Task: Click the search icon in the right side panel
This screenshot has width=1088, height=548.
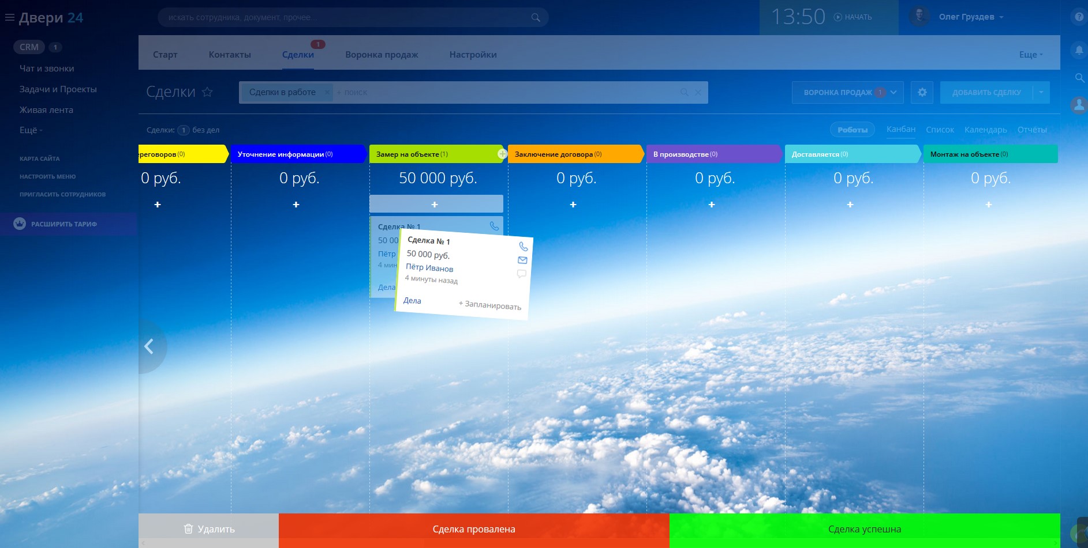Action: [x=1079, y=77]
